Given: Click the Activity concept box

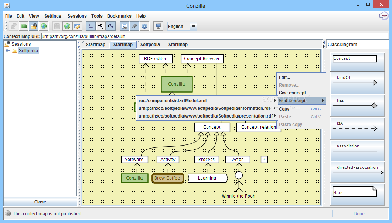Looking at the screenshot, I should tap(168, 159).
